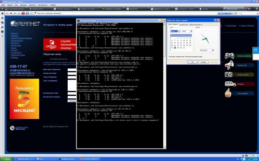Switch to the time zone tab

(x=183, y=24)
